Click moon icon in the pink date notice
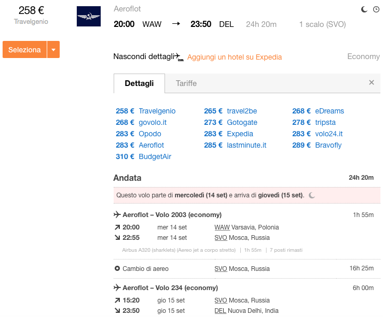The height and width of the screenshot is (317, 383). (x=312, y=195)
